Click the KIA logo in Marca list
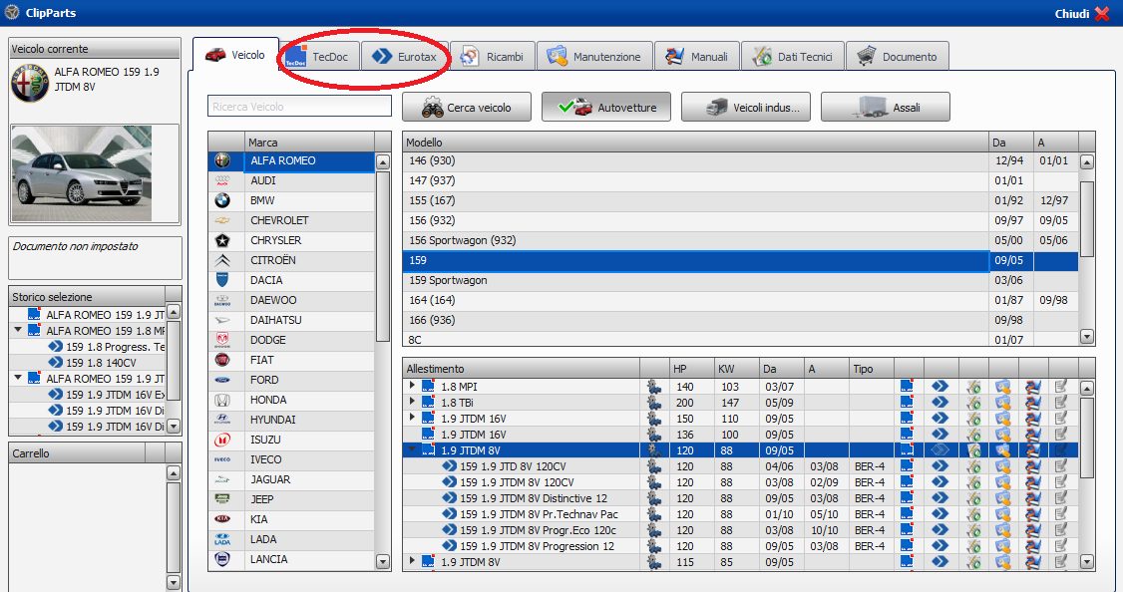This screenshot has width=1123, height=592. point(222,519)
